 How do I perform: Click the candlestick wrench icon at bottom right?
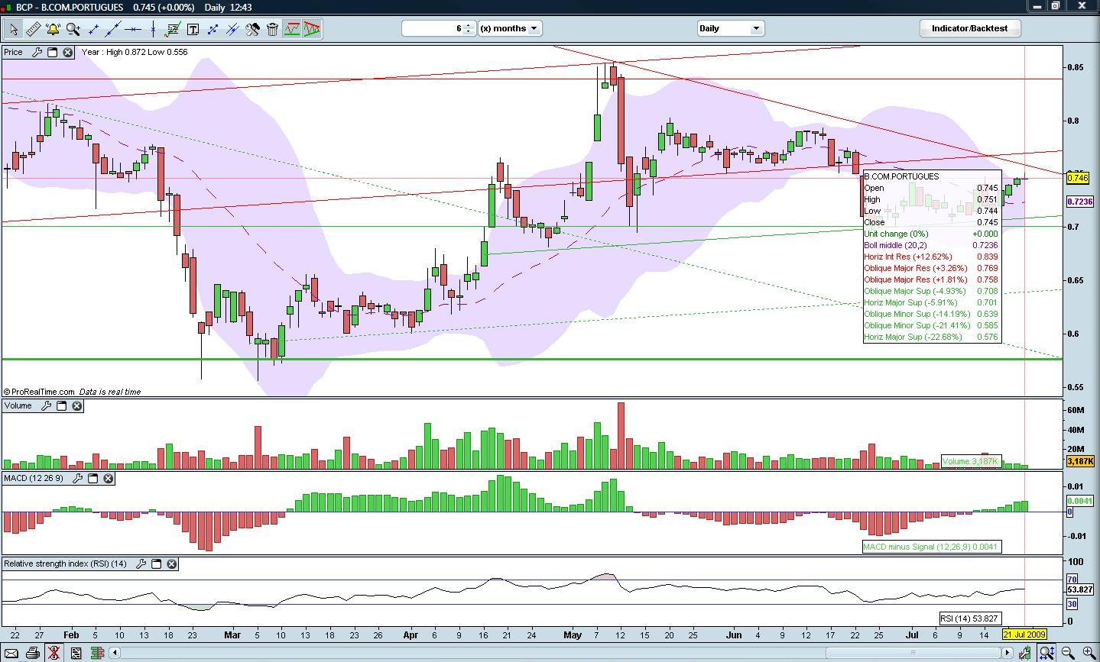coord(1024,653)
